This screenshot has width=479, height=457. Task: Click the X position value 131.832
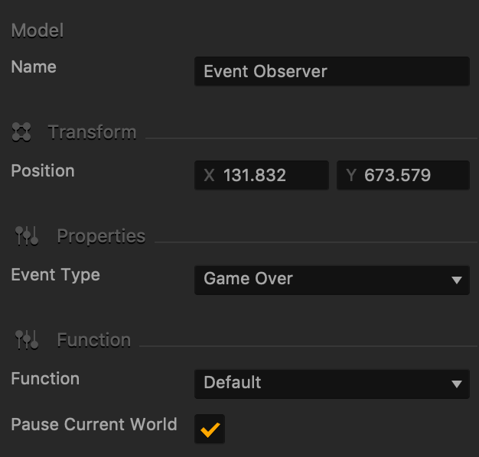(255, 176)
